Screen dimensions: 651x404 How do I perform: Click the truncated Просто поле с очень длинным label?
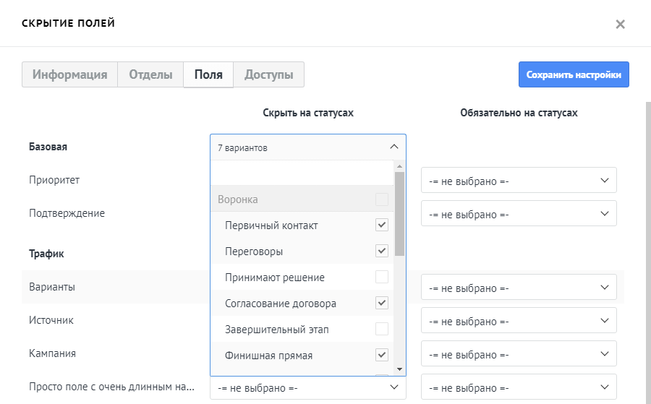tap(111, 387)
